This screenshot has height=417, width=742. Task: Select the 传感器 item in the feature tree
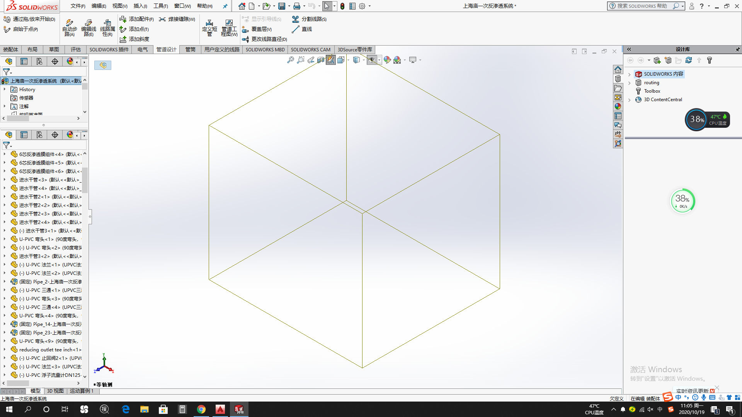pos(26,98)
